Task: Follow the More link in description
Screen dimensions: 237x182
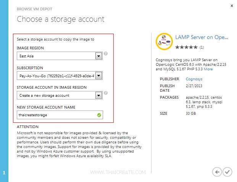Action: coord(208,69)
